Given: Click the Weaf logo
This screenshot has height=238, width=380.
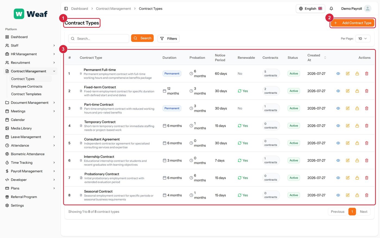Looking at the screenshot, I should click(30, 14).
